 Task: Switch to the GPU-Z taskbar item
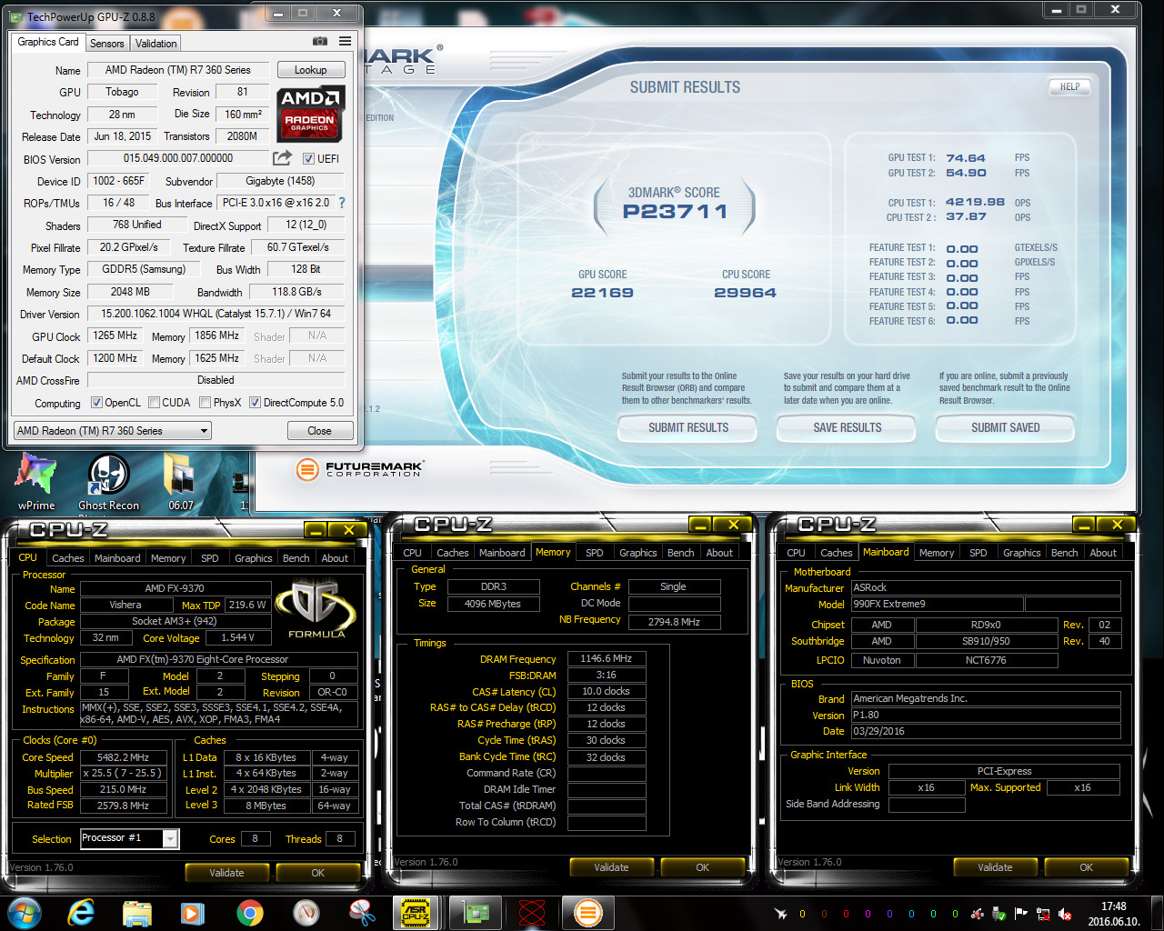(x=475, y=912)
